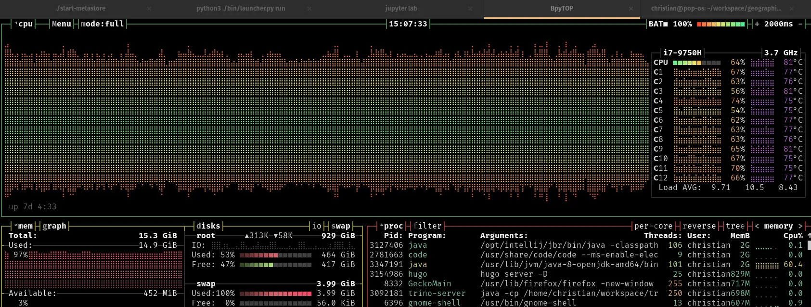Click the Program: column header

tap(427, 236)
